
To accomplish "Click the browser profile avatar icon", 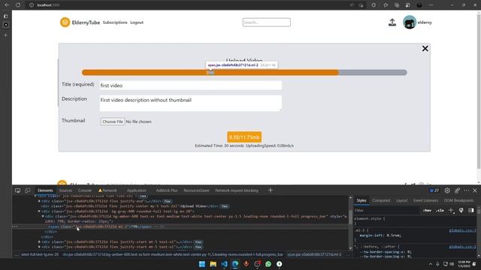I will point(419,5).
